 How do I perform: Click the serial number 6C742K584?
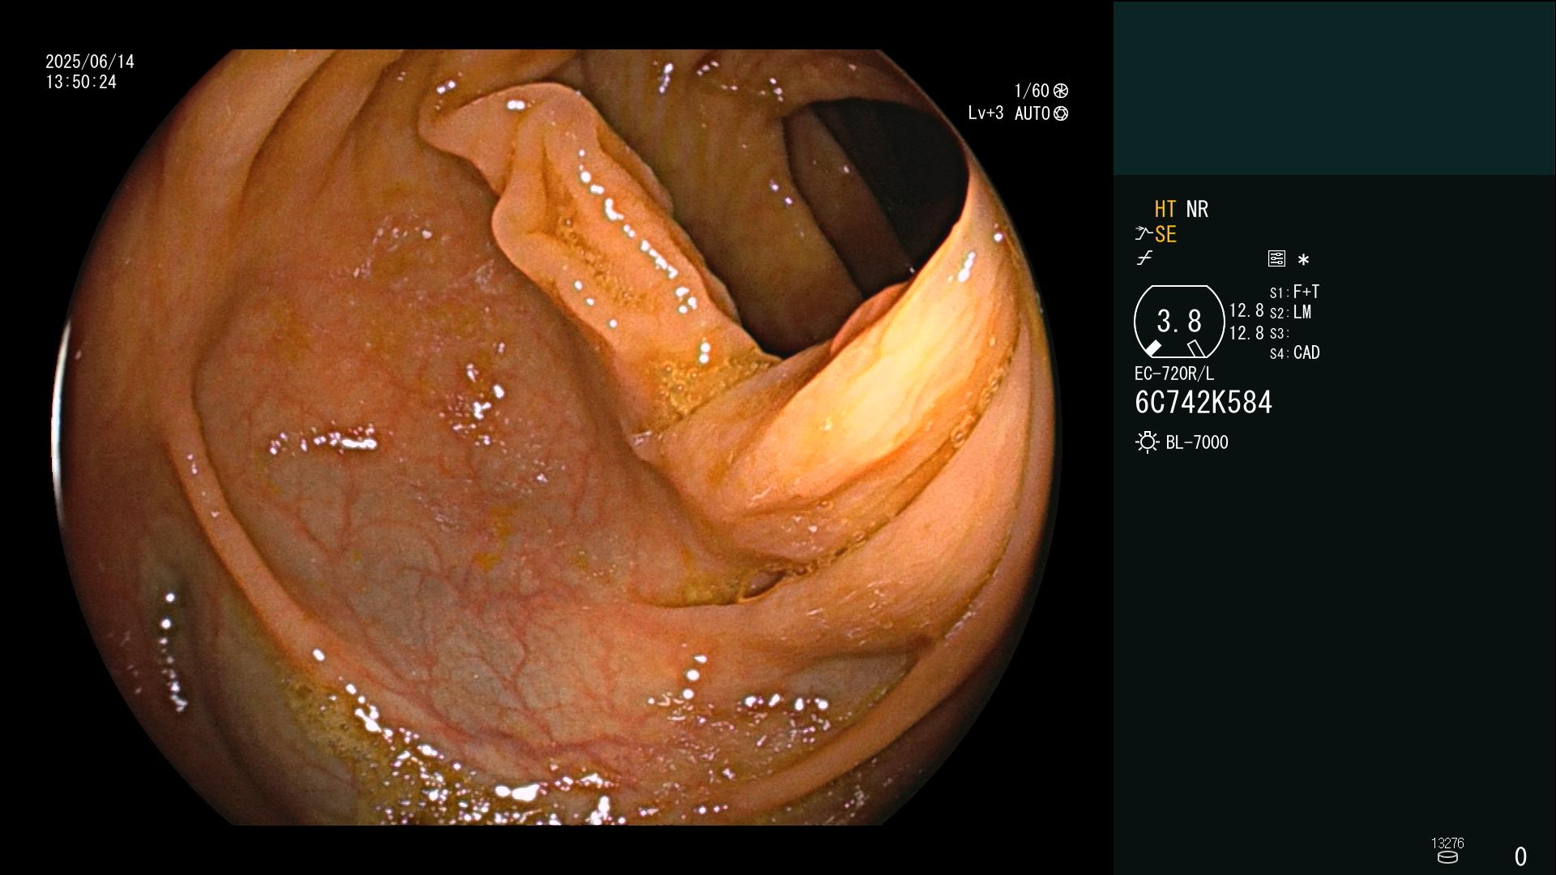click(x=1203, y=403)
